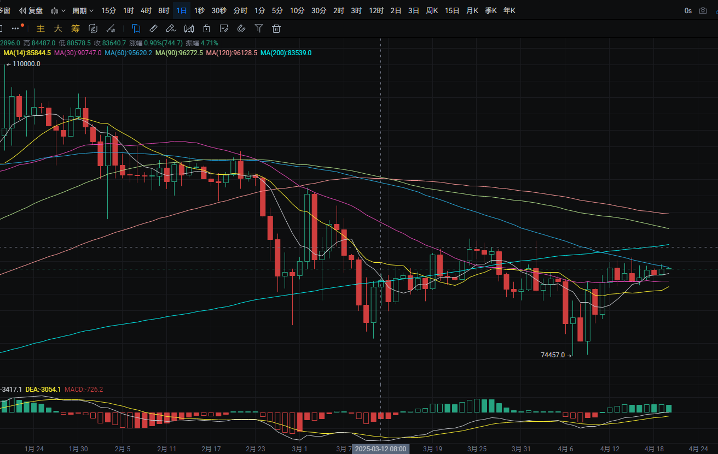Open the note editing tool
Image resolution: width=718 pixels, height=454 pixels.
tap(224, 29)
